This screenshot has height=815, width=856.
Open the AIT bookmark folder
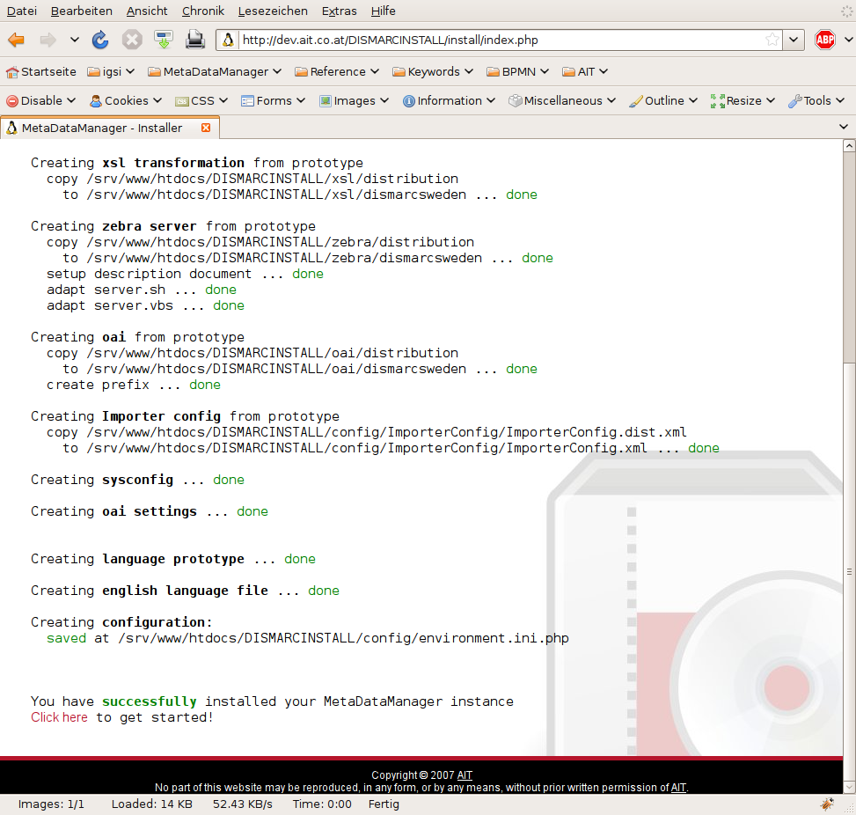585,71
